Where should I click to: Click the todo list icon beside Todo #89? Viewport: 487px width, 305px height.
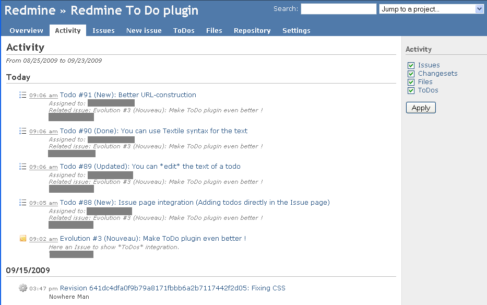click(22, 166)
